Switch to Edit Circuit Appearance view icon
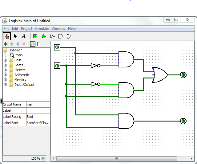197x164 pixels. click(39, 44)
